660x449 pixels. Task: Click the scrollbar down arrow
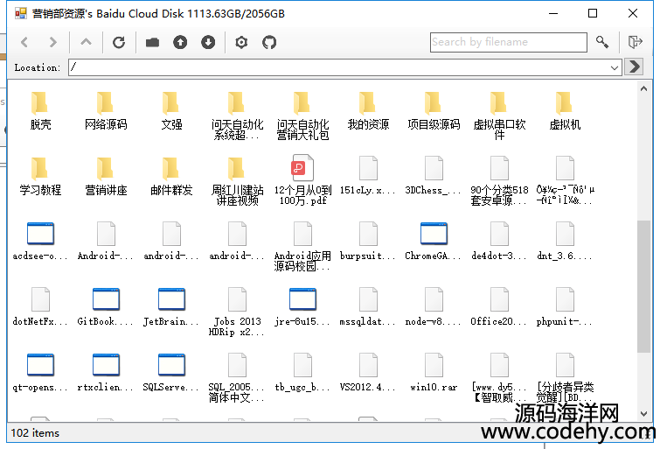(643, 414)
